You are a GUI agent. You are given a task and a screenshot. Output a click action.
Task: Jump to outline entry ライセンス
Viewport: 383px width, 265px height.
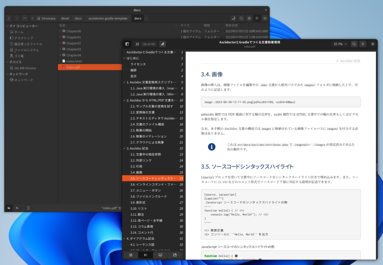153,64
